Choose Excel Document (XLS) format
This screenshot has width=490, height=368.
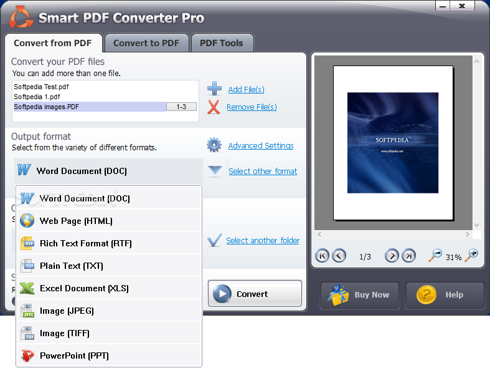(x=108, y=289)
